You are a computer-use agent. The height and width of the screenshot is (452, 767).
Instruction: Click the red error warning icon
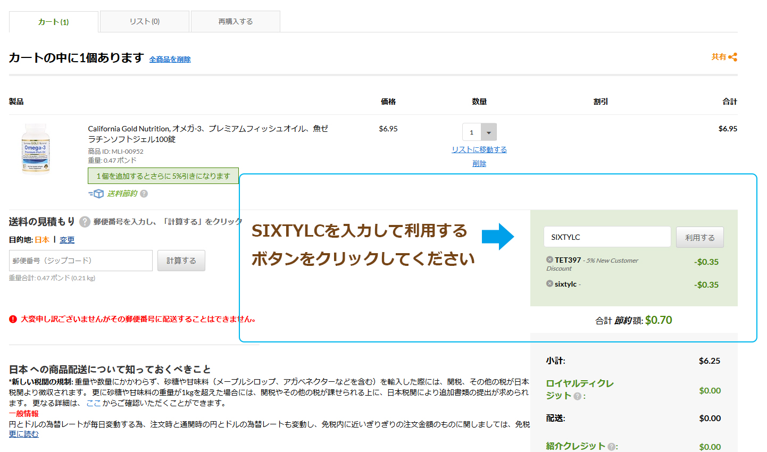tap(13, 319)
